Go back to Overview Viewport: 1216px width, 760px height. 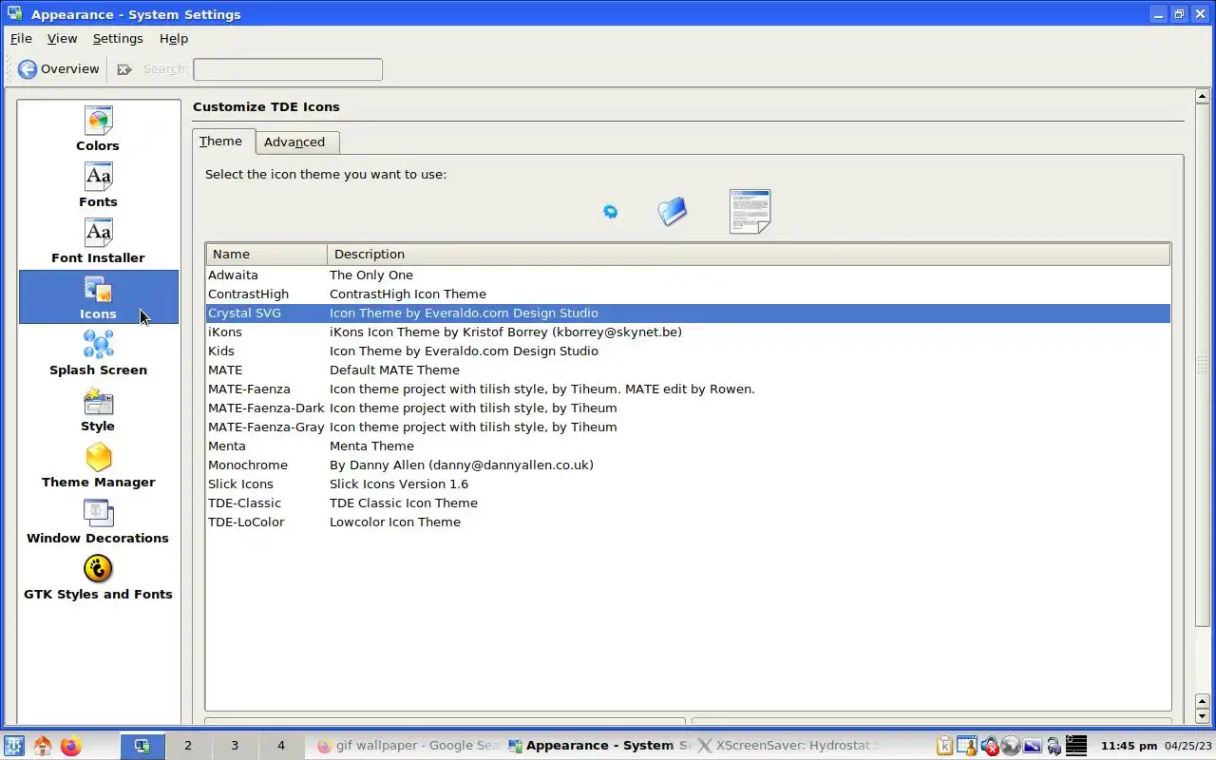pyautogui.click(x=58, y=69)
